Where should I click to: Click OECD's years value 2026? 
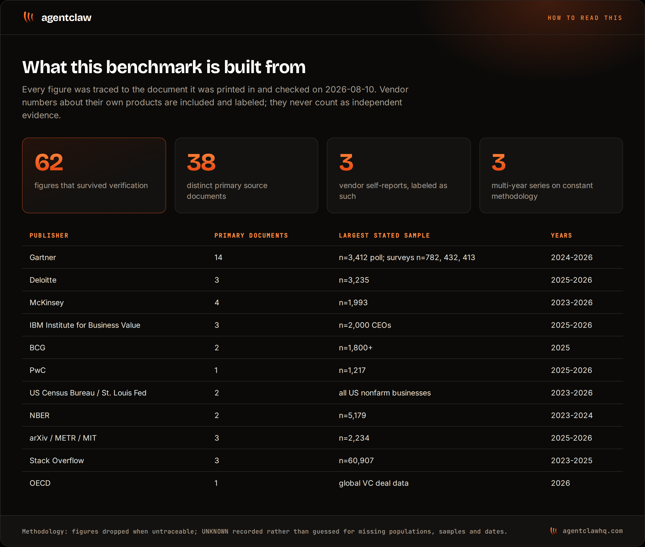[x=560, y=483]
